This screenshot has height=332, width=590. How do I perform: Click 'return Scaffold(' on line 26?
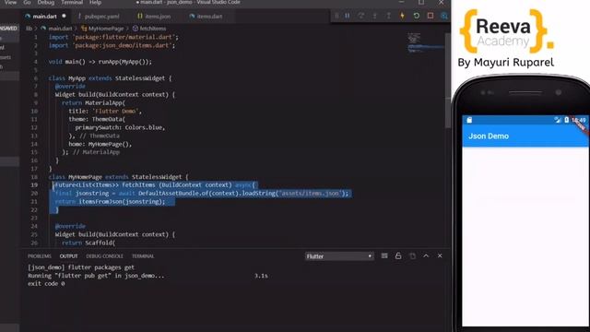point(88,243)
